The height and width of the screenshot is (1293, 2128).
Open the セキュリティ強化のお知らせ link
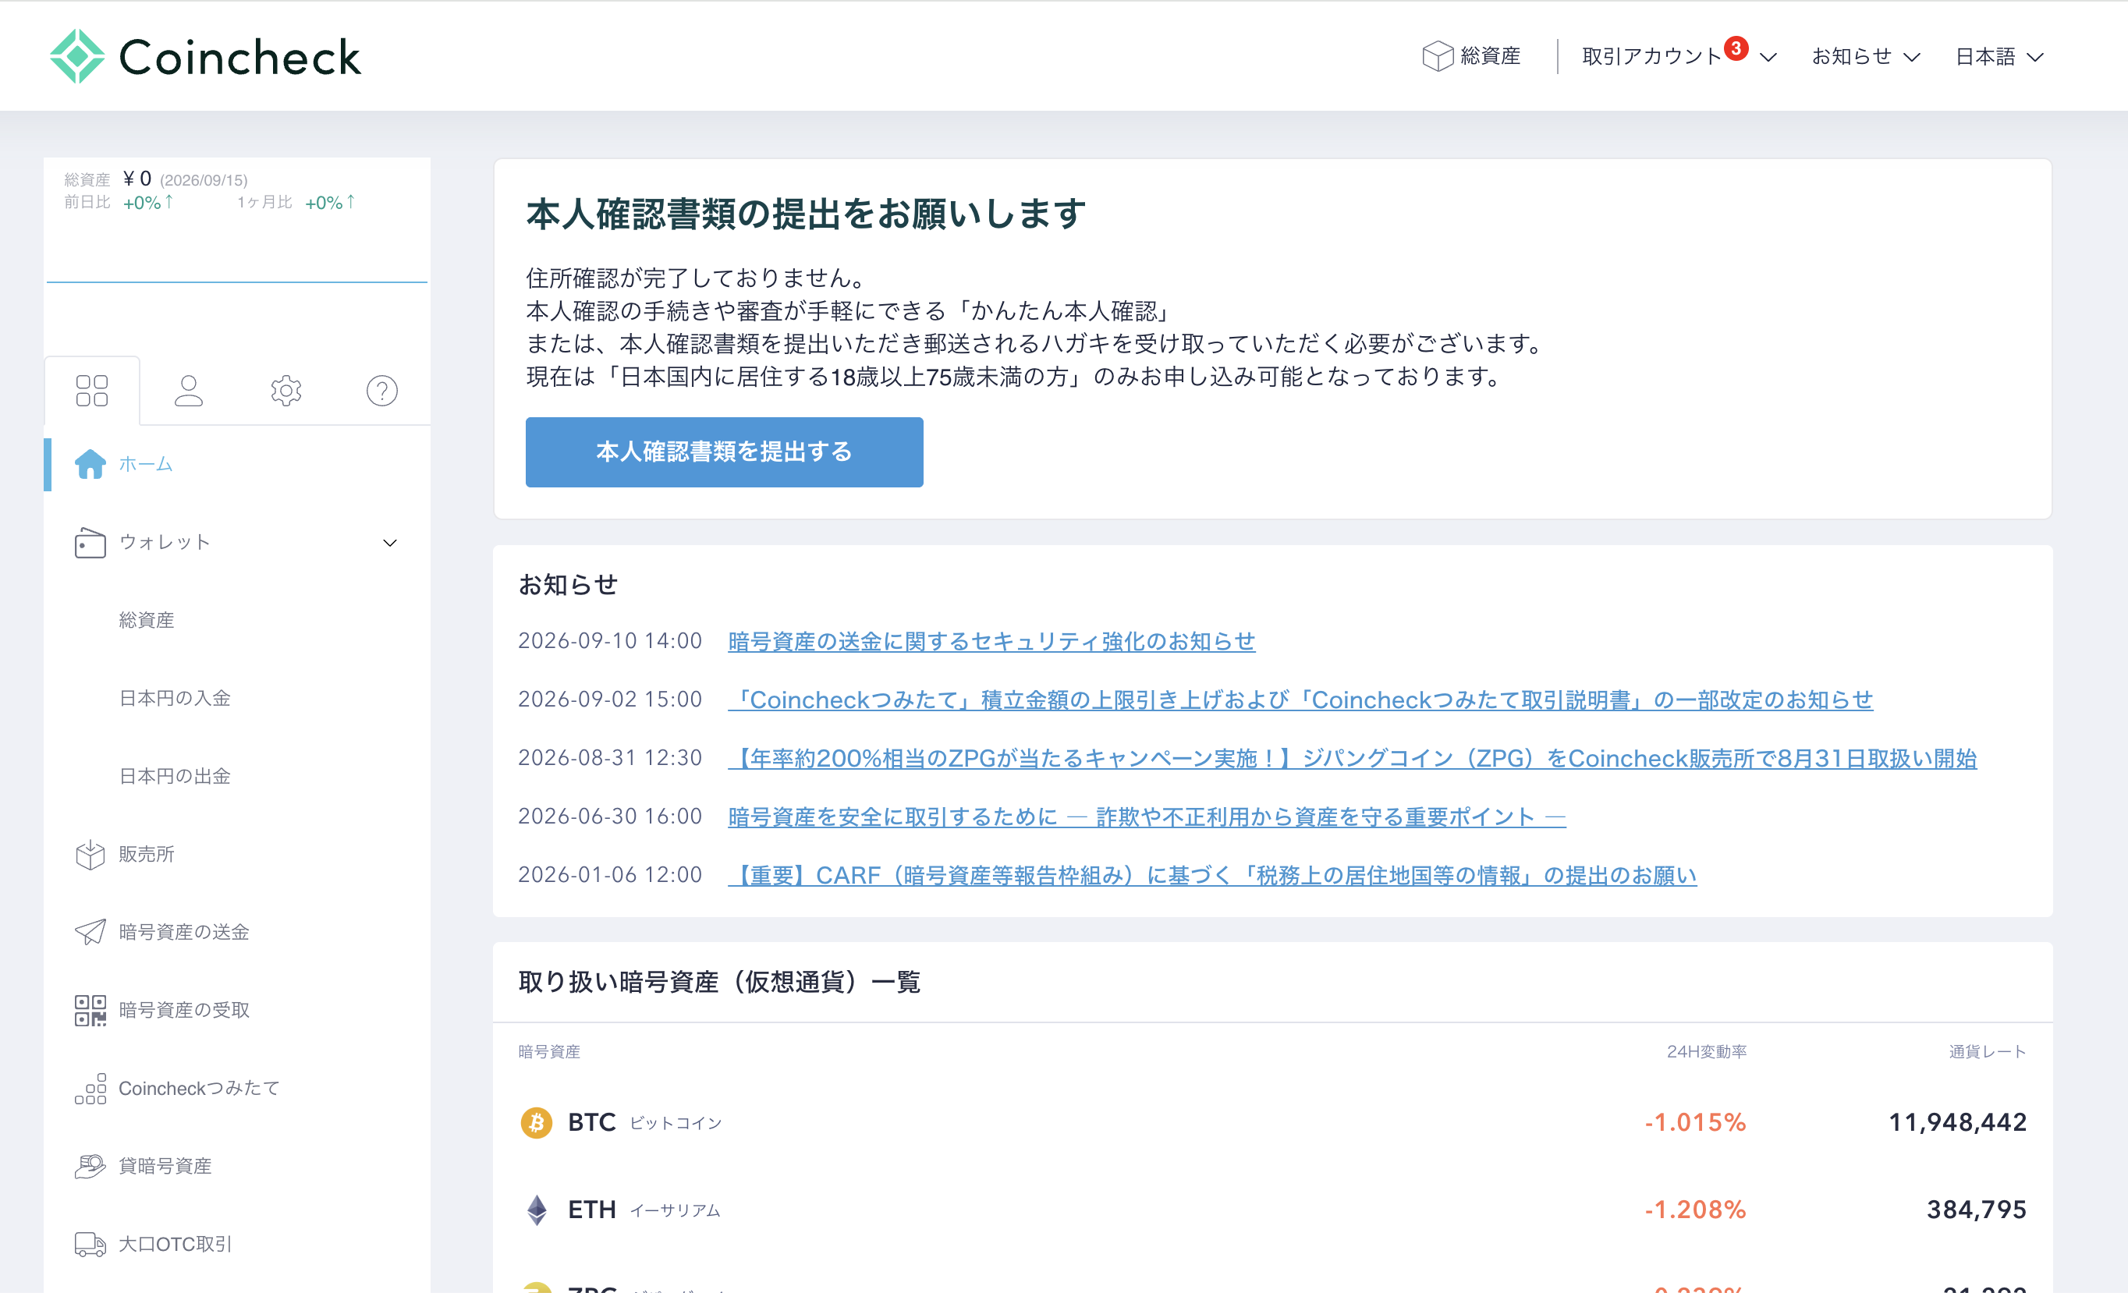coord(991,641)
